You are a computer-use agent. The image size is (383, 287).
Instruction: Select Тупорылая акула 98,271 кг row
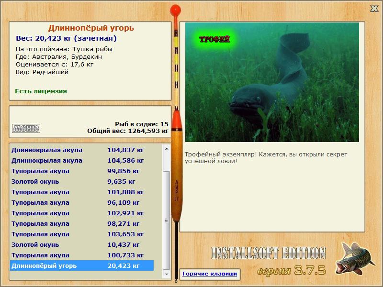click(x=82, y=223)
